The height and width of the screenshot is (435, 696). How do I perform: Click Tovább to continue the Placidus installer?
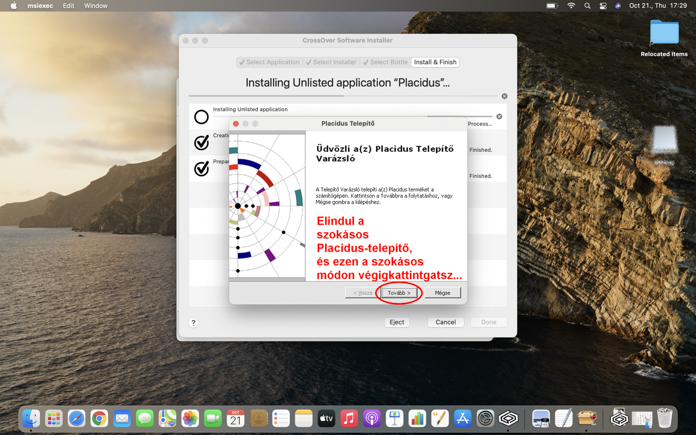399,293
